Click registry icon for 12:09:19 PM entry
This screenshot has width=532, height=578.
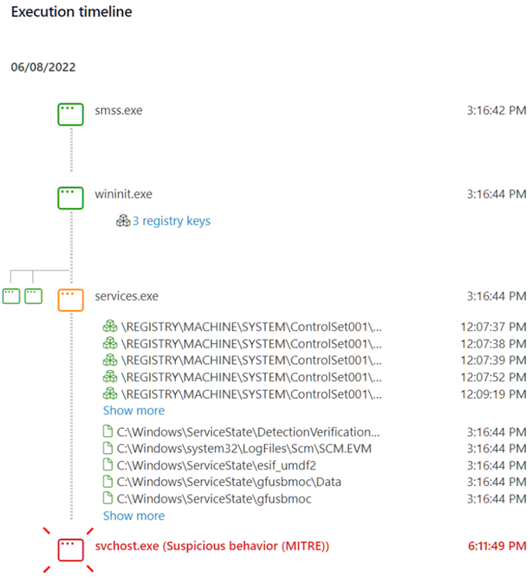[110, 393]
